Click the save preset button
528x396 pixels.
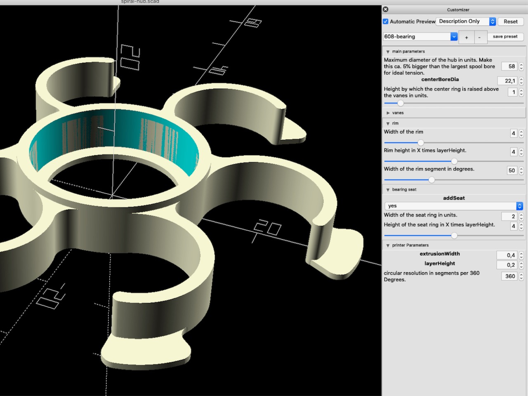click(x=505, y=37)
